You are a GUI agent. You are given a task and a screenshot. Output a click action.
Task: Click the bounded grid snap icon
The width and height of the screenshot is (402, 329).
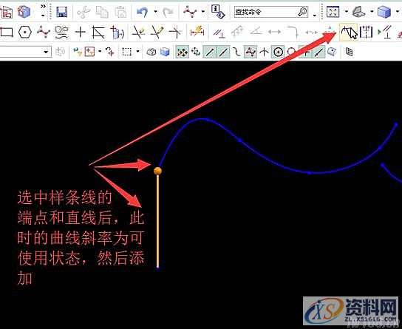pyautogui.click(x=350, y=52)
